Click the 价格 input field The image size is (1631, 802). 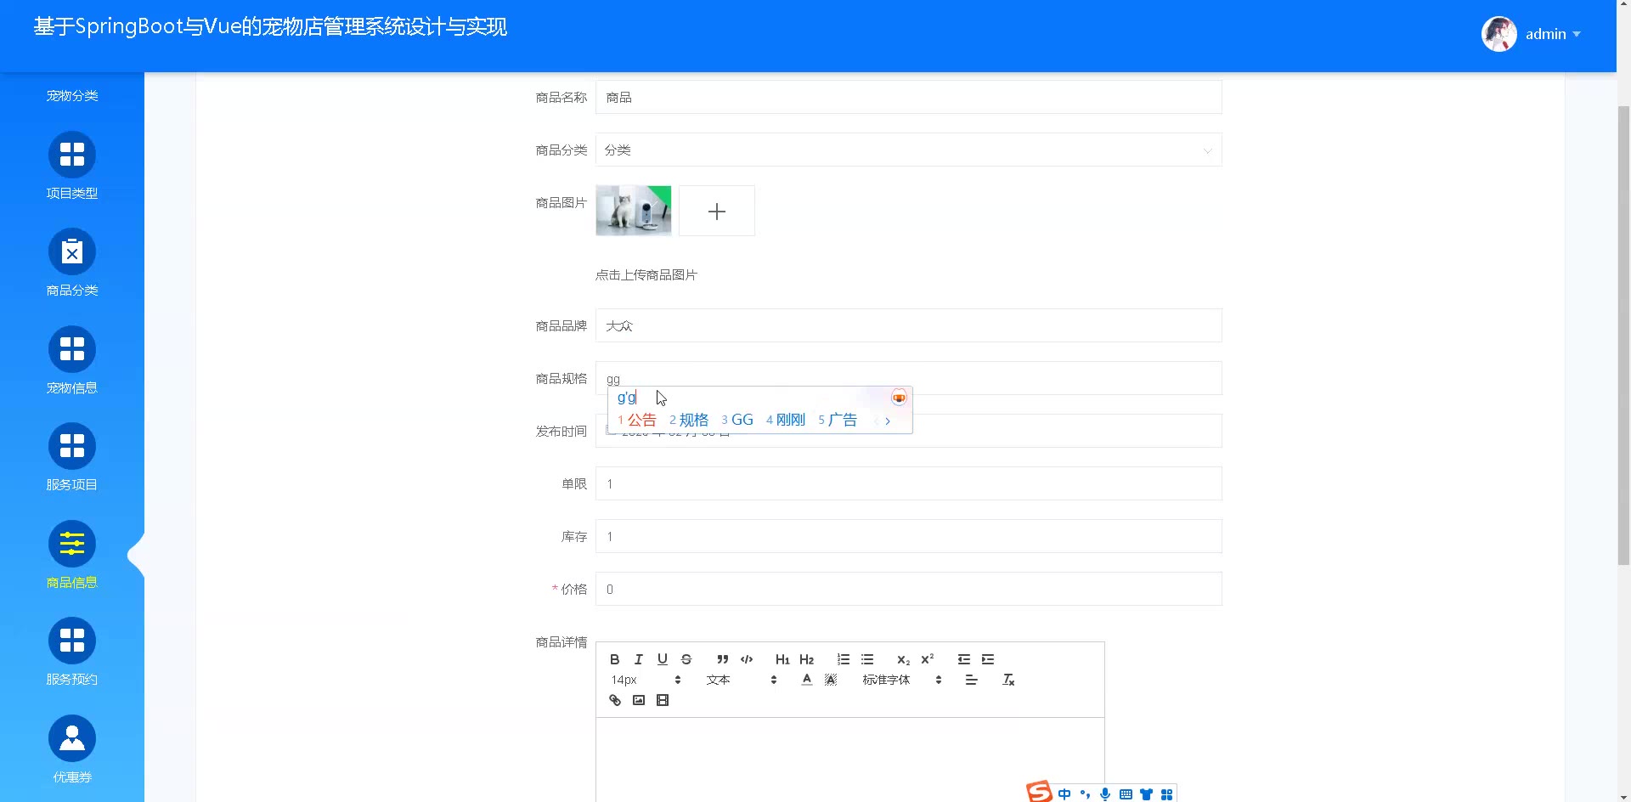coord(908,589)
